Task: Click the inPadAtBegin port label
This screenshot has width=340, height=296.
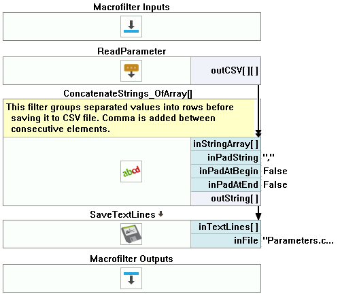Action: coord(228,171)
